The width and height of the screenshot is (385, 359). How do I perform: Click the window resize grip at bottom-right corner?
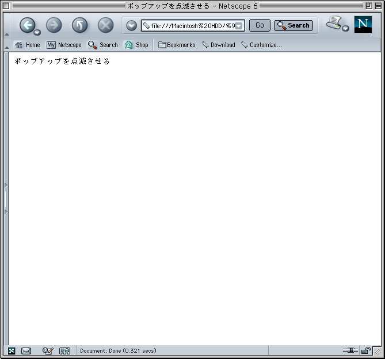point(378,351)
